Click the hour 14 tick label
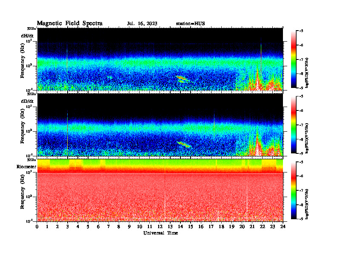The height and width of the screenshot is (260, 337). [180, 226]
